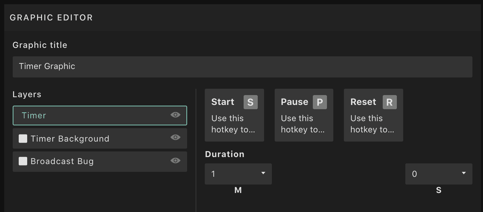Click the Pause hotkey card title
Viewport: 483px width, 212px height.
click(x=294, y=102)
